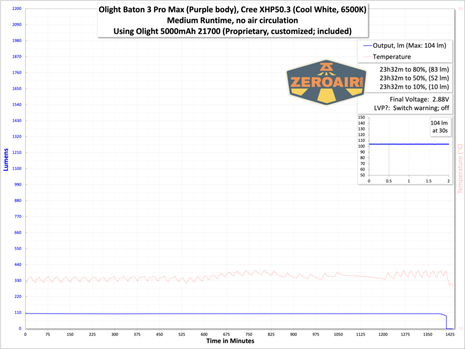The height and width of the screenshot is (349, 465).
Task: Click the '104 lm at 30s' inset label
Action: pyautogui.click(x=440, y=127)
